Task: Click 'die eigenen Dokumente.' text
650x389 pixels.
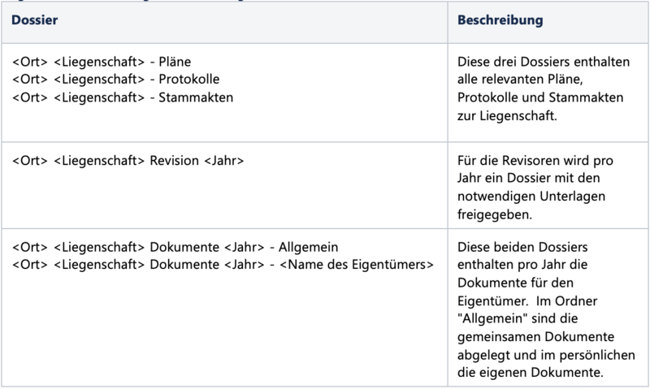Action: (x=531, y=373)
